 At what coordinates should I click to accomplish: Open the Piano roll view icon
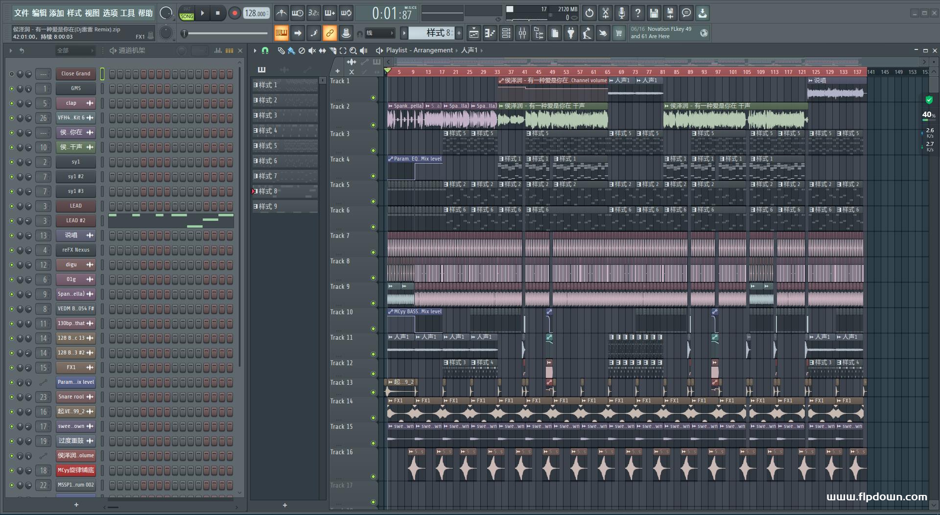(490, 33)
